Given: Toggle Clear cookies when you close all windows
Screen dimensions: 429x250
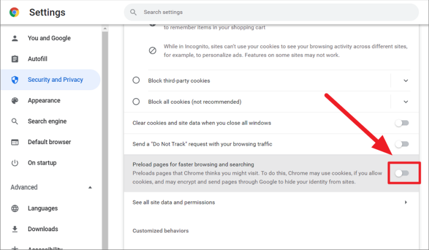Looking at the screenshot, I should [x=402, y=123].
